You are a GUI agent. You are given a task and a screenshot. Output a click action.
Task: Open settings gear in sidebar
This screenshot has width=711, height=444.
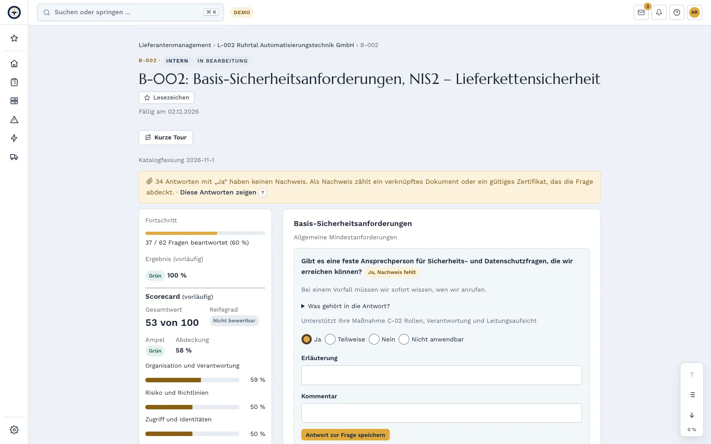[14, 430]
